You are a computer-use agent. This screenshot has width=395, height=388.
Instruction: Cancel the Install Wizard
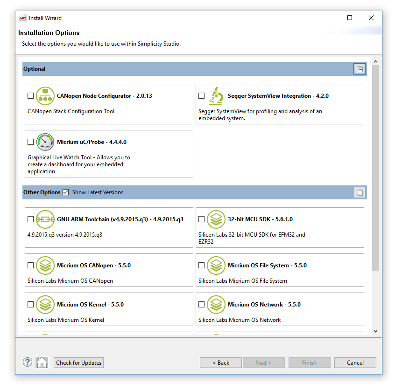pos(355,363)
